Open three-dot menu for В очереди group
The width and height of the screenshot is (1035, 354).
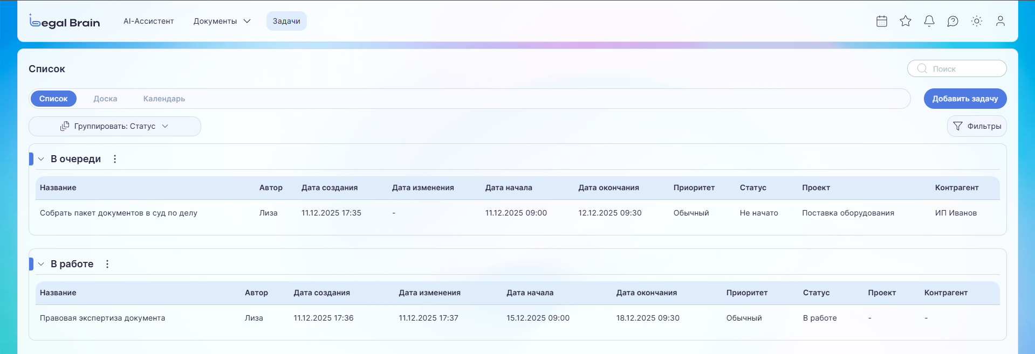point(115,159)
